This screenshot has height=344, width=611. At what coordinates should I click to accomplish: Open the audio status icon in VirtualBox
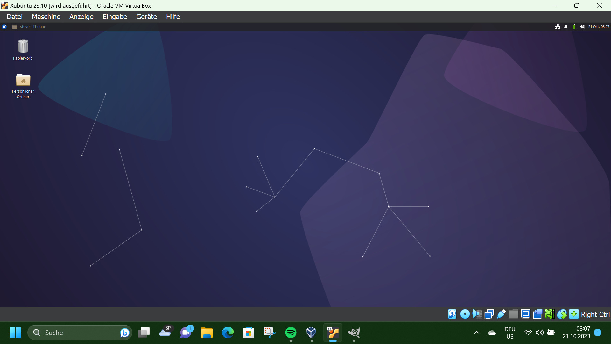point(477,314)
